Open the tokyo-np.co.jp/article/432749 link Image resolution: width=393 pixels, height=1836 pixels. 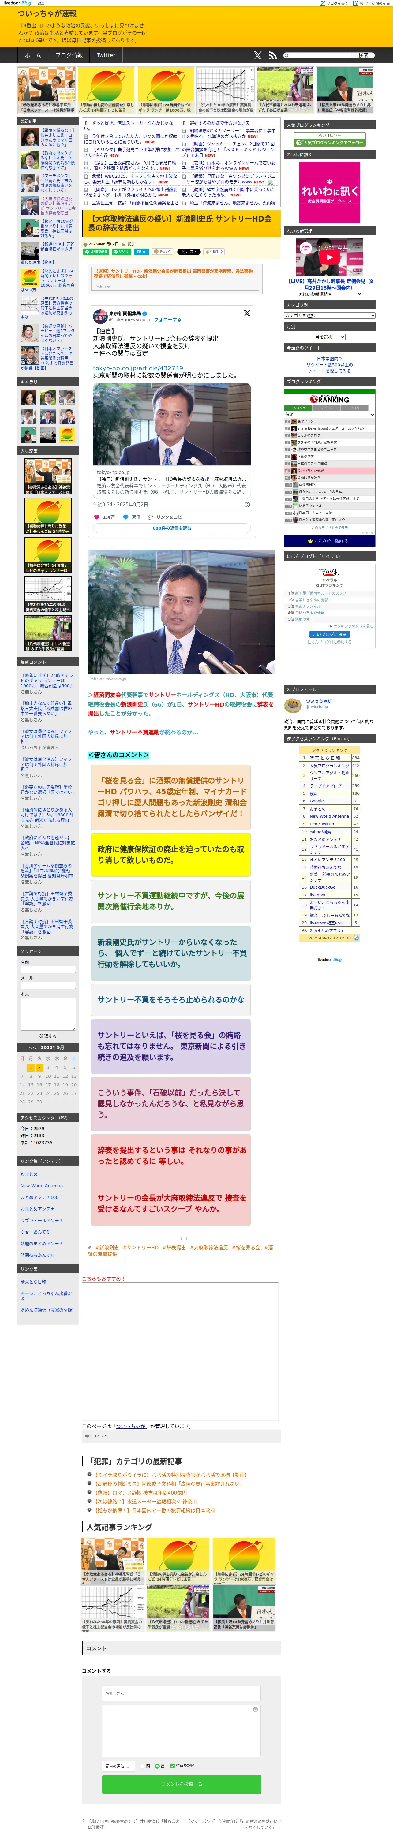pyautogui.click(x=138, y=368)
